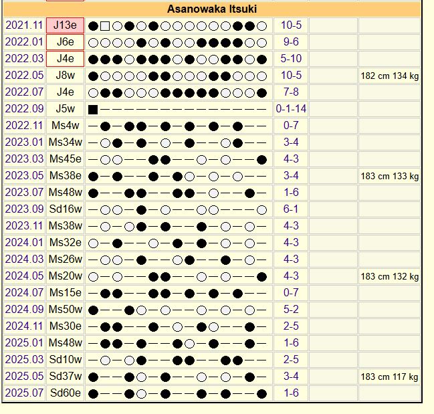Open the 2021.11 tournament link
The image size is (434, 414).
[24, 25]
